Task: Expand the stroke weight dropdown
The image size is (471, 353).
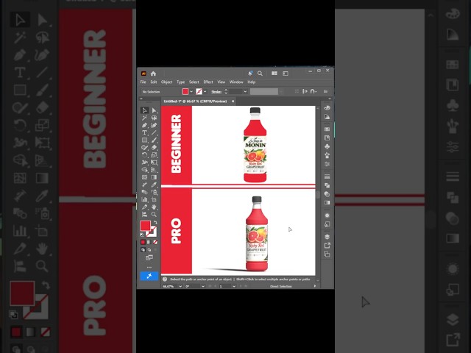Action: (245, 91)
